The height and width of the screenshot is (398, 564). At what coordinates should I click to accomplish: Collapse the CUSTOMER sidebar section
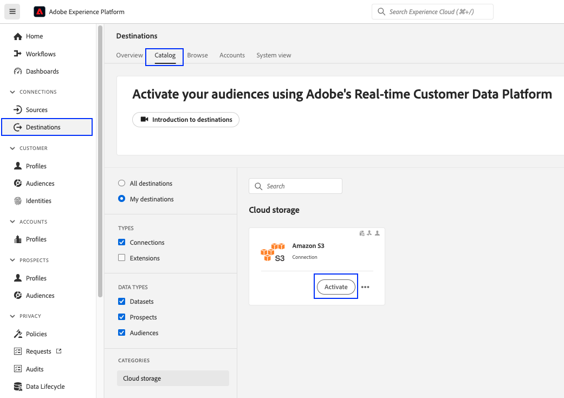12,148
